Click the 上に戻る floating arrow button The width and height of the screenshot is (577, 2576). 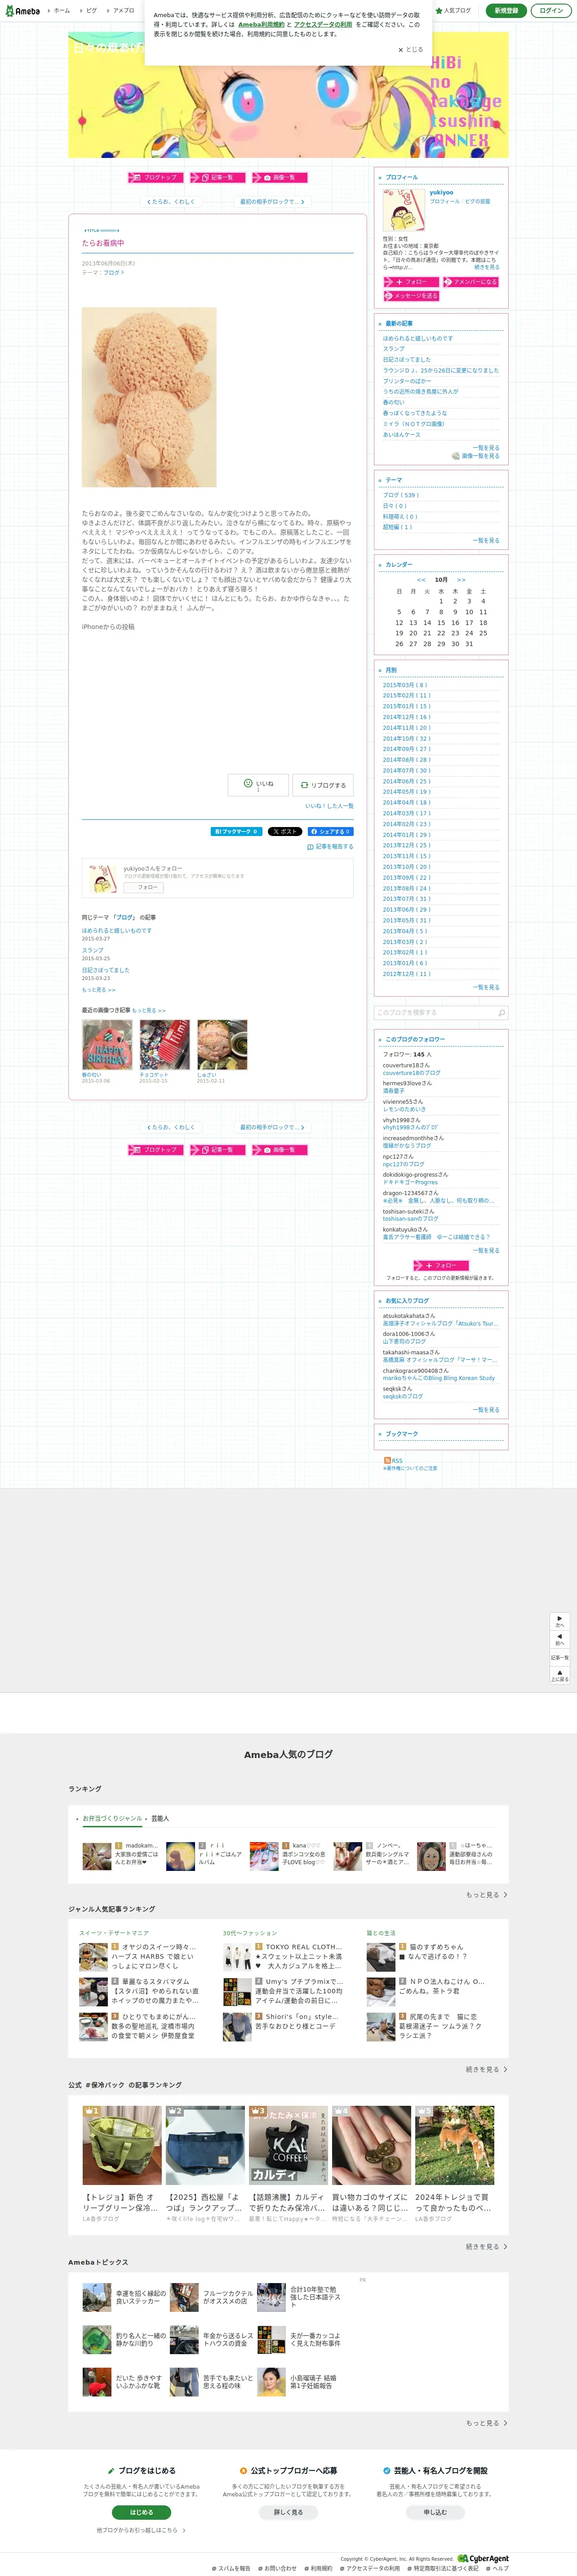pos(559,1675)
